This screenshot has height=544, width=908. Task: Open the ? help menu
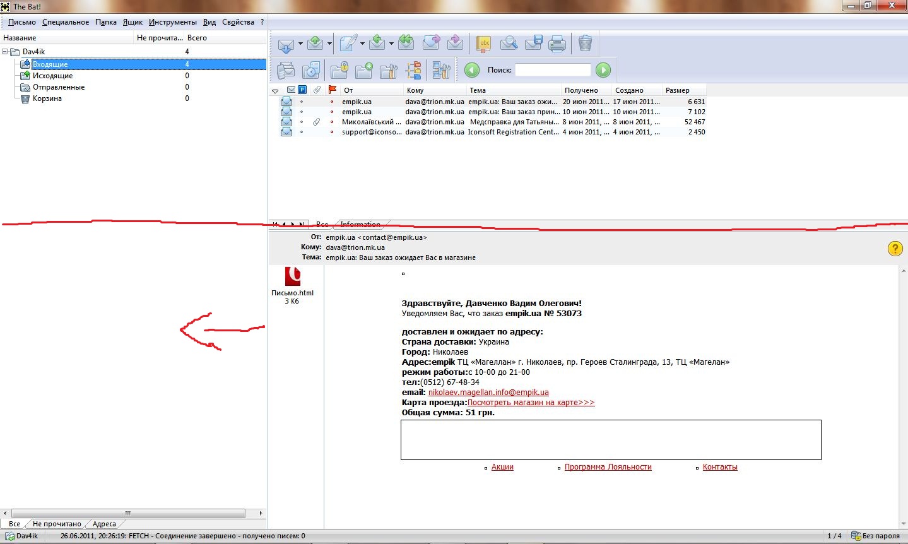tap(262, 22)
